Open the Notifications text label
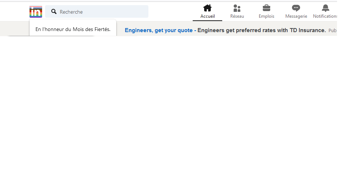 325,16
